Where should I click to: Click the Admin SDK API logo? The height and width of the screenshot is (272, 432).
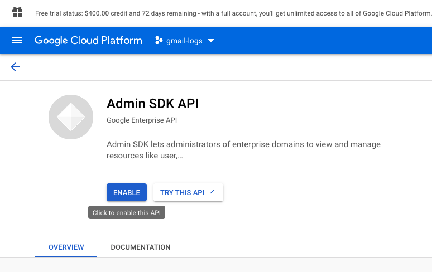coord(71,117)
